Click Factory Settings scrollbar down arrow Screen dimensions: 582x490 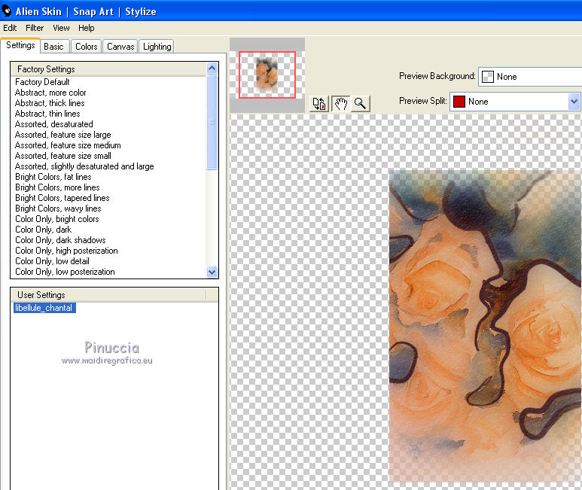tap(212, 272)
